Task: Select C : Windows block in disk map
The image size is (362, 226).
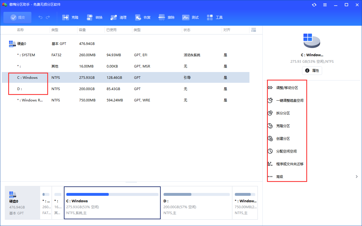Action: click(112, 203)
